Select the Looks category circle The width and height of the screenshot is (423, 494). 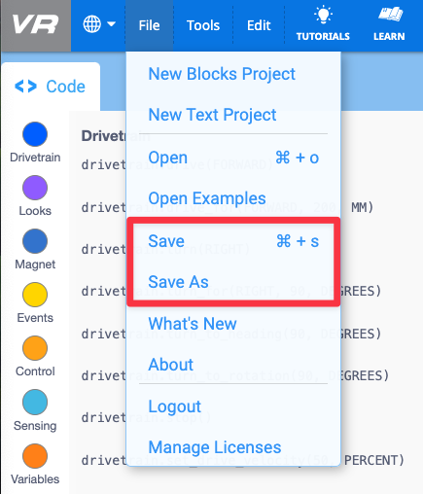pos(35,188)
